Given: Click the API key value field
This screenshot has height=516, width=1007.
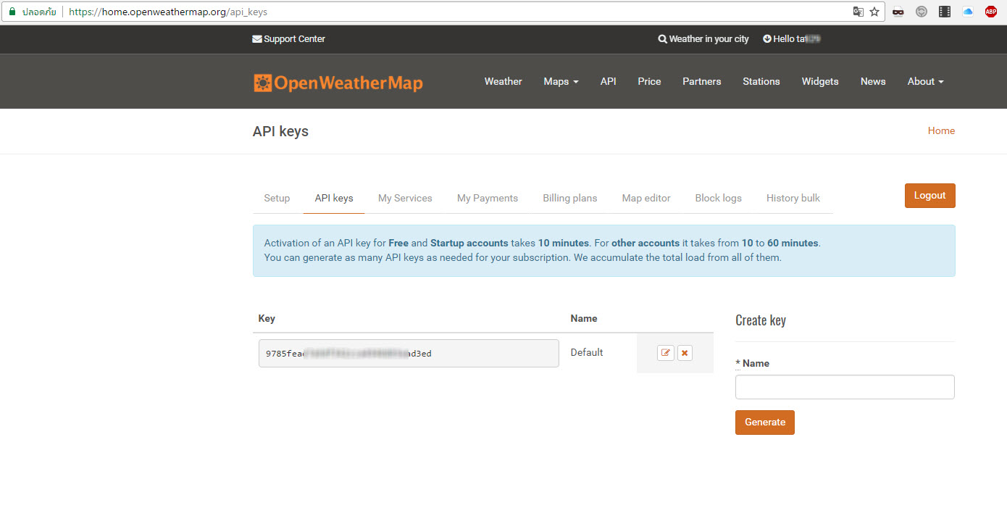Looking at the screenshot, I should coord(409,354).
